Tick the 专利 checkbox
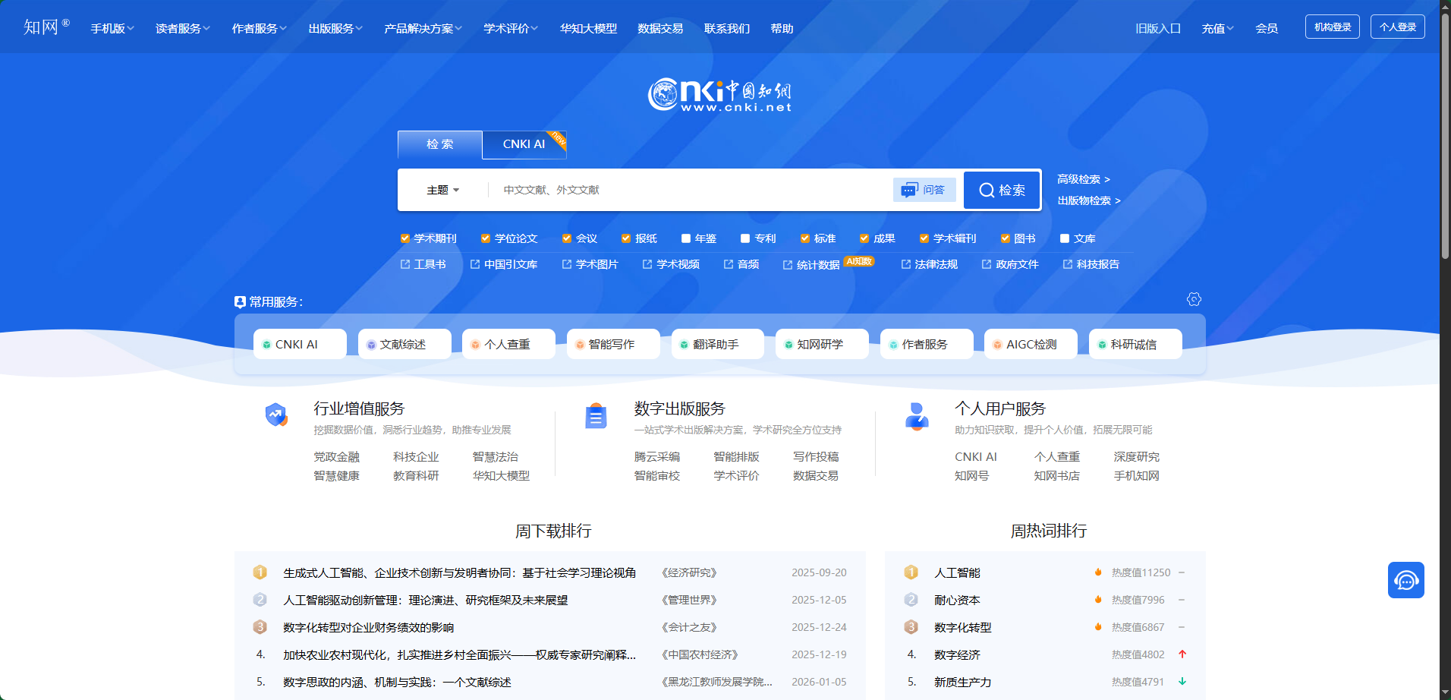This screenshot has height=700, width=1451. [x=745, y=238]
